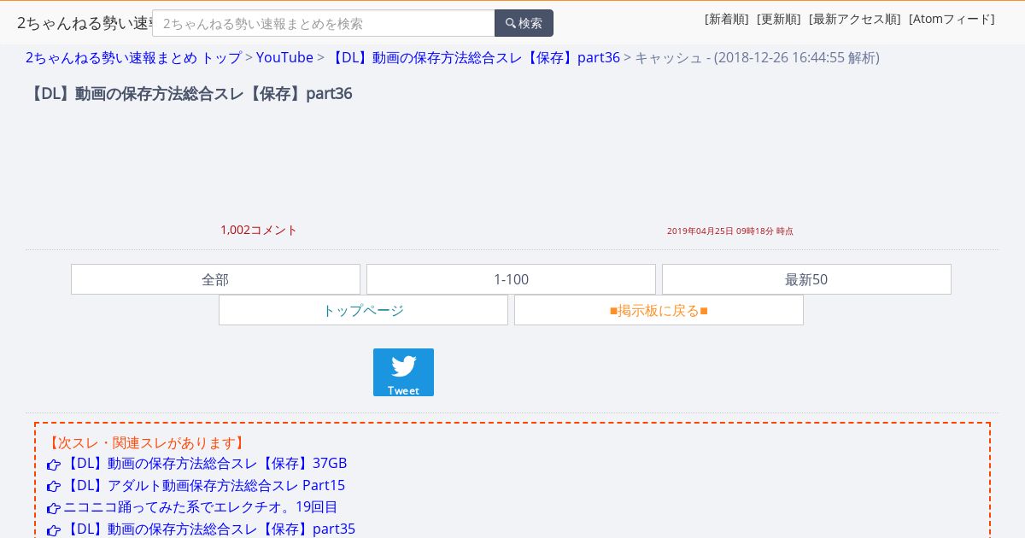
Task: Select the 全部 view button
Action: click(215, 279)
